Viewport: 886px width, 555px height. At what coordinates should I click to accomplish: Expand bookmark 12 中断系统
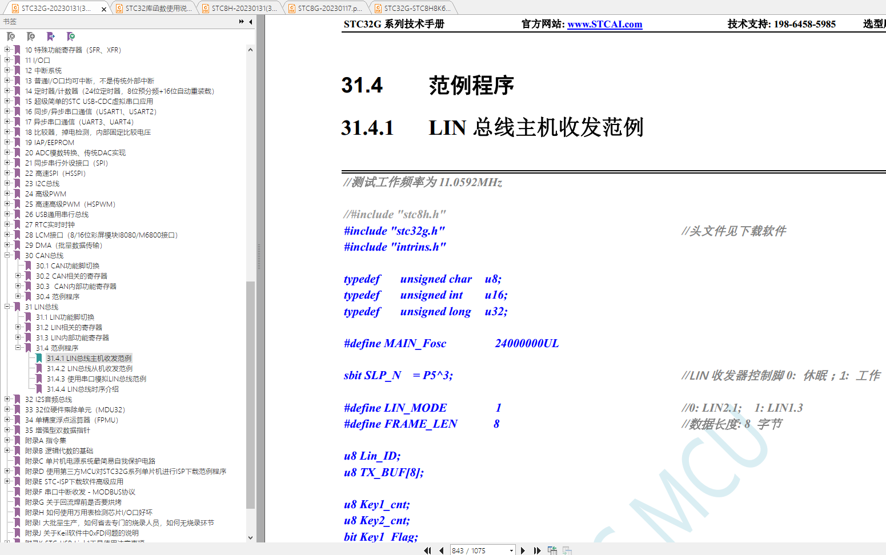[x=7, y=70]
